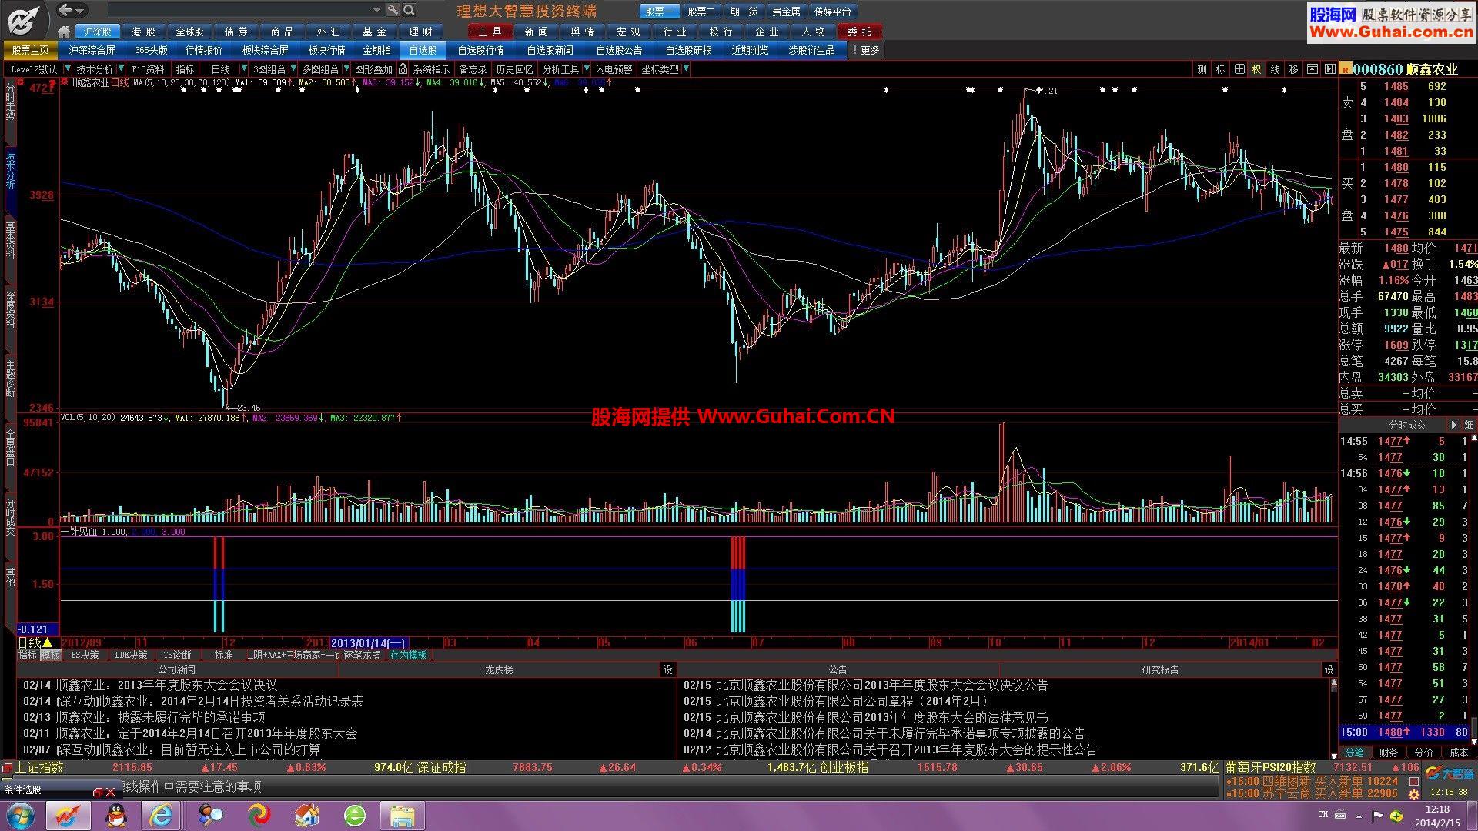Click the 存为模板 save template link
The height and width of the screenshot is (831, 1478).
pos(408,655)
